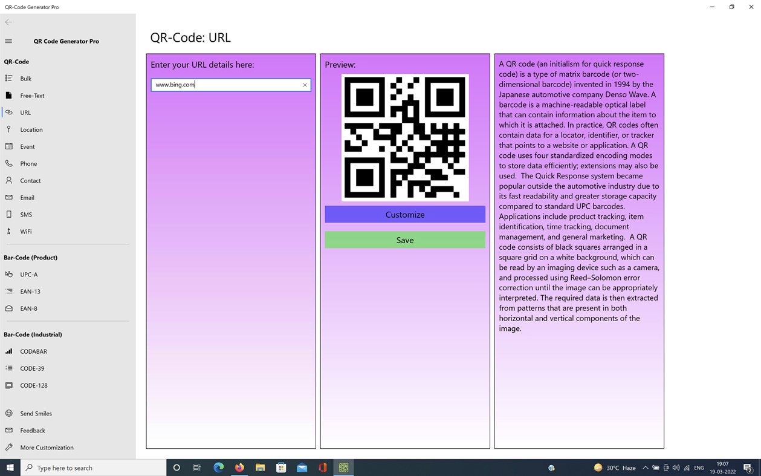Open the Location QR code creator
This screenshot has height=476, width=761.
[x=31, y=129]
